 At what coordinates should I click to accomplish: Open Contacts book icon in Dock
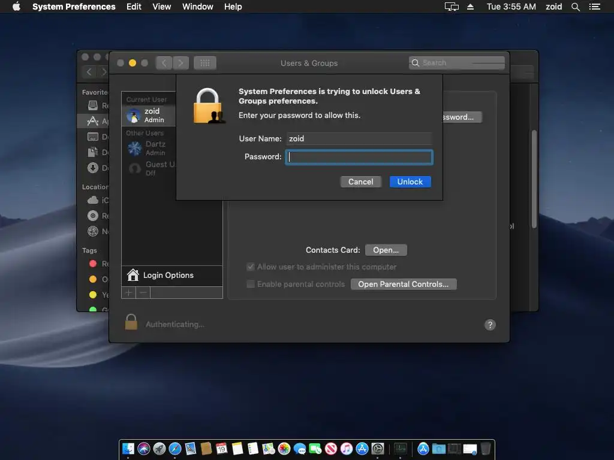[x=206, y=449]
